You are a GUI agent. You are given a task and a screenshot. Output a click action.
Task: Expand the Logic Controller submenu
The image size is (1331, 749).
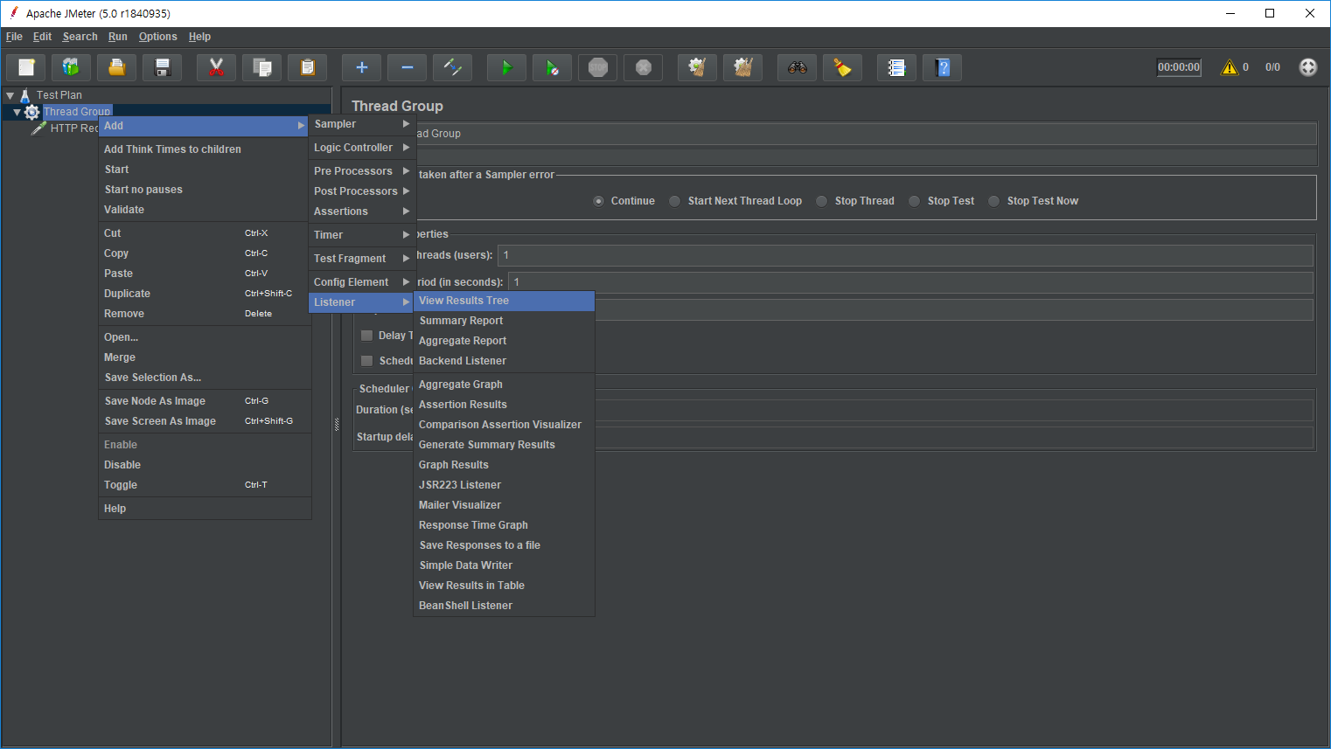[362, 148]
